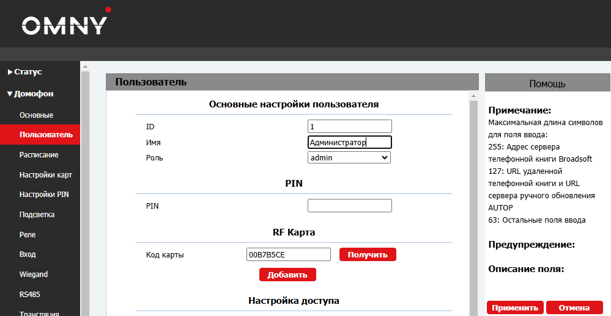Focus the PIN input field
Screen dimensions: 611x316
tap(349, 206)
